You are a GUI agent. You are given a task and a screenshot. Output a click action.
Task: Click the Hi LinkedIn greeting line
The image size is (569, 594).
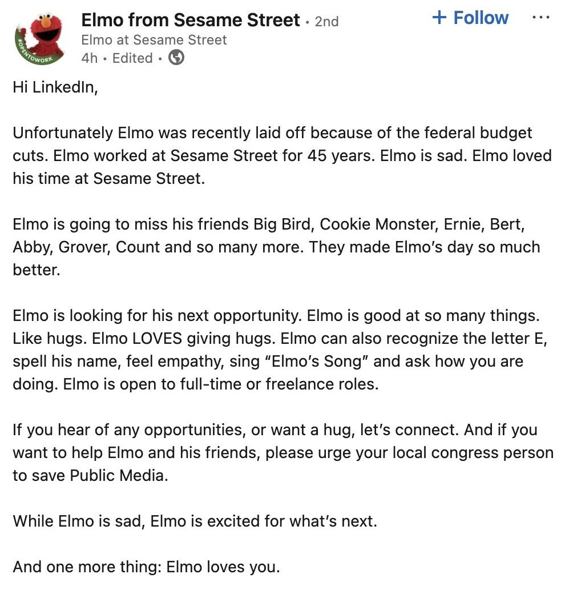[55, 87]
